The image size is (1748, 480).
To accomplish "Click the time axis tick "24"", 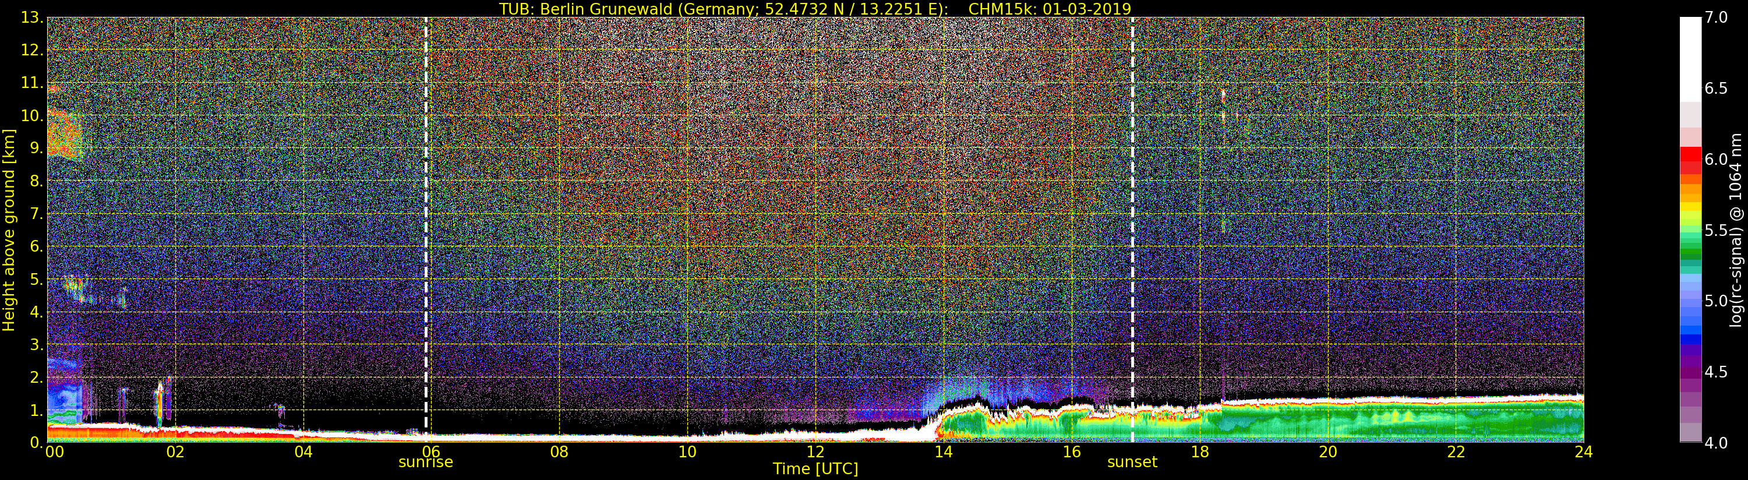I will click(1584, 451).
